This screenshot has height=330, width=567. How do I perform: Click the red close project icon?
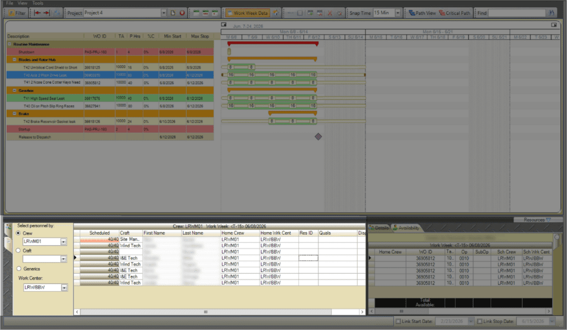pyautogui.click(x=182, y=13)
